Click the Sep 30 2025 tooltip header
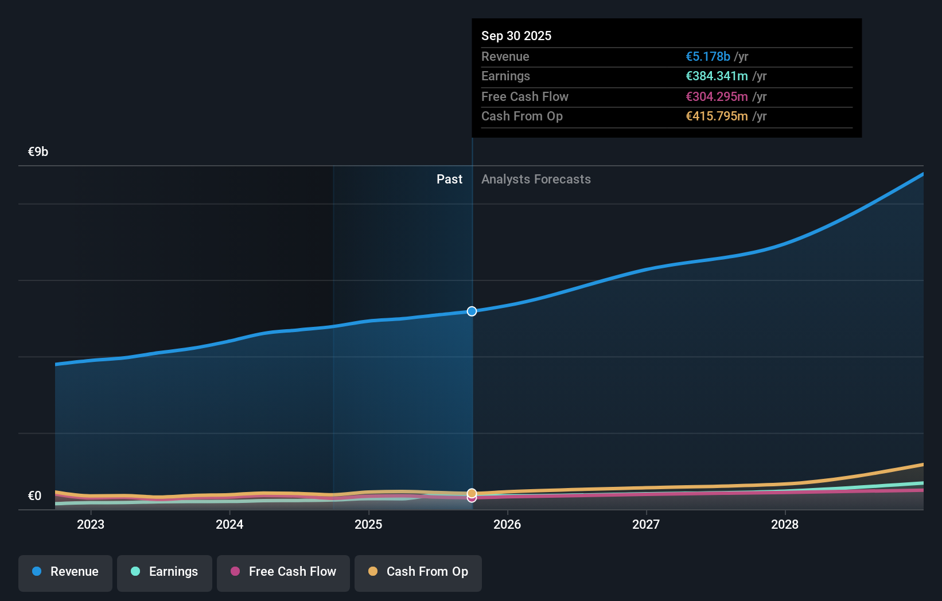 click(x=516, y=36)
